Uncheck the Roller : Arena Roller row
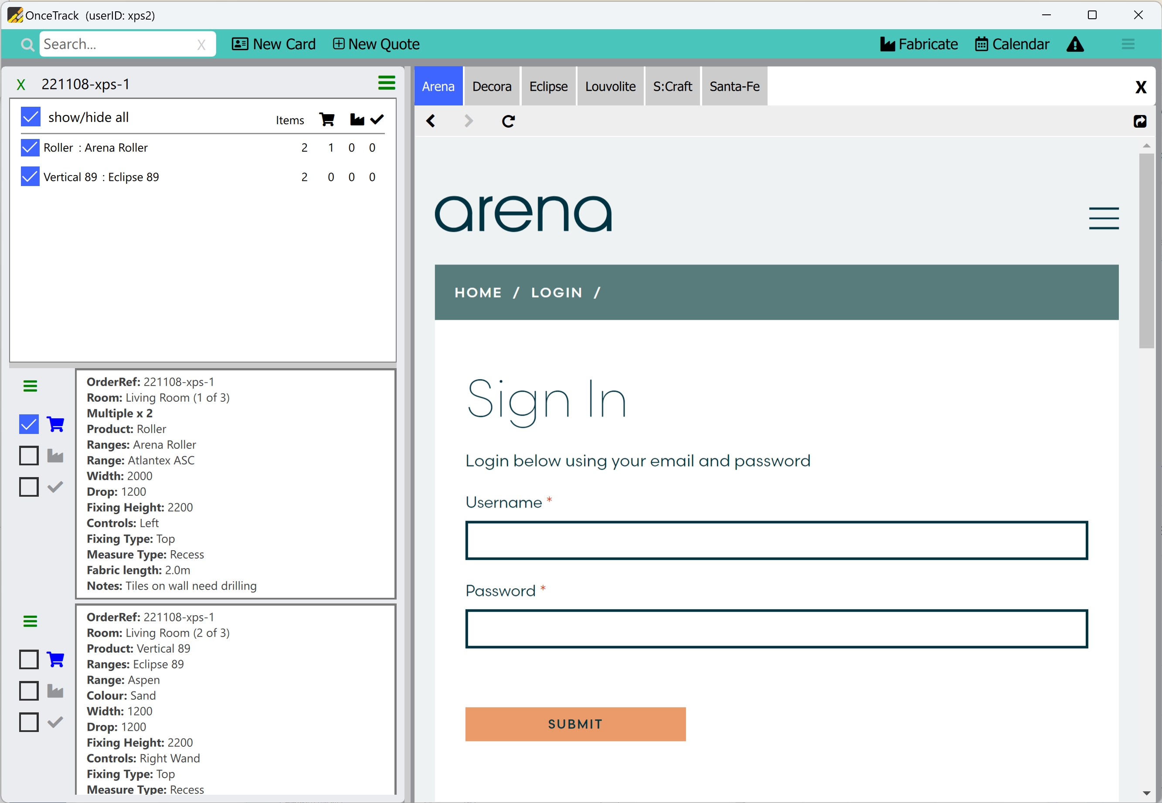This screenshot has height=803, width=1162. coord(30,147)
